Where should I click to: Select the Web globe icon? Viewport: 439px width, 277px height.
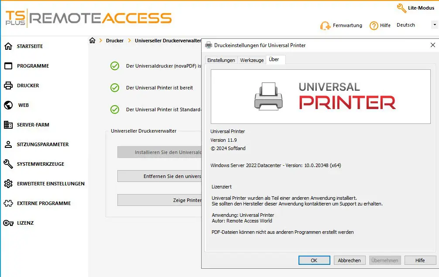pyautogui.click(x=8, y=105)
